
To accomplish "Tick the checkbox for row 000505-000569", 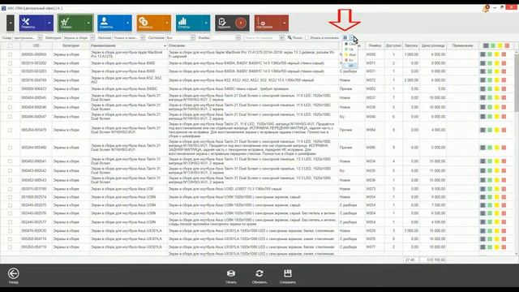I will (11, 54).
